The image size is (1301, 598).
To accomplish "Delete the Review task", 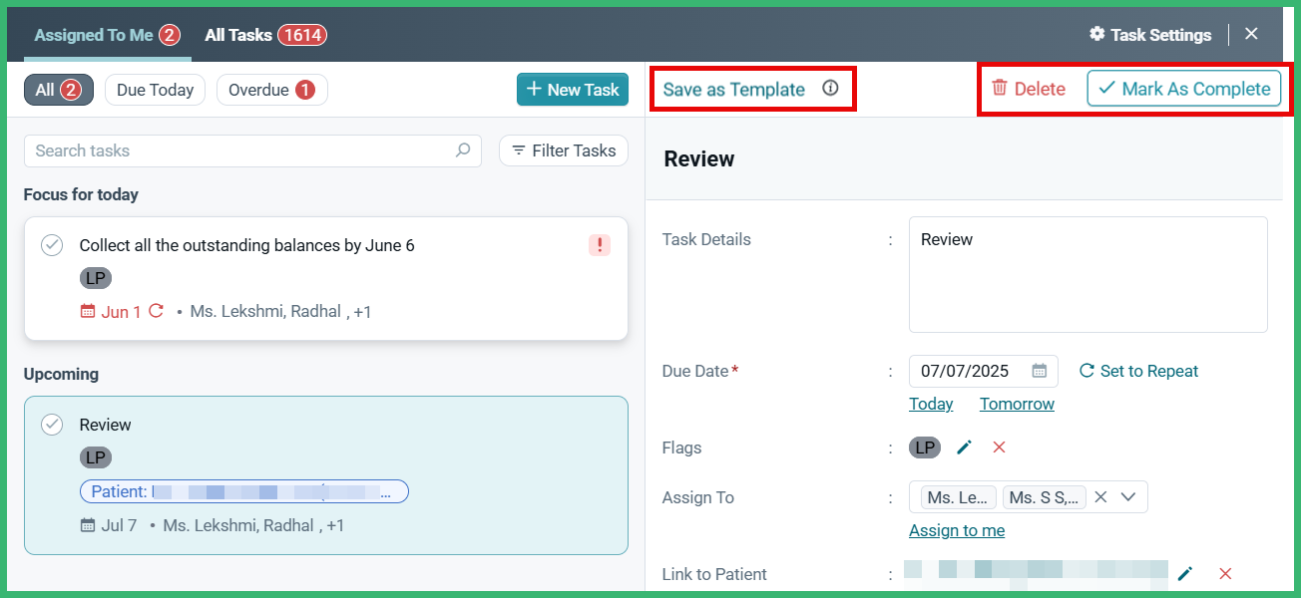I will pyautogui.click(x=1029, y=88).
